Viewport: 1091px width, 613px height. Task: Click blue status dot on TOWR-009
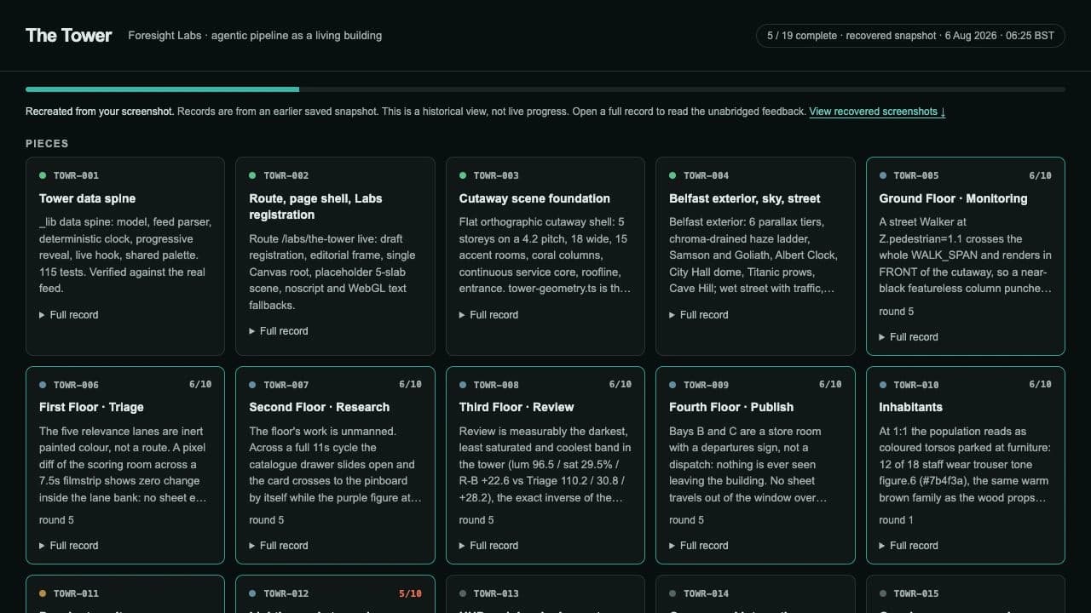pos(672,385)
